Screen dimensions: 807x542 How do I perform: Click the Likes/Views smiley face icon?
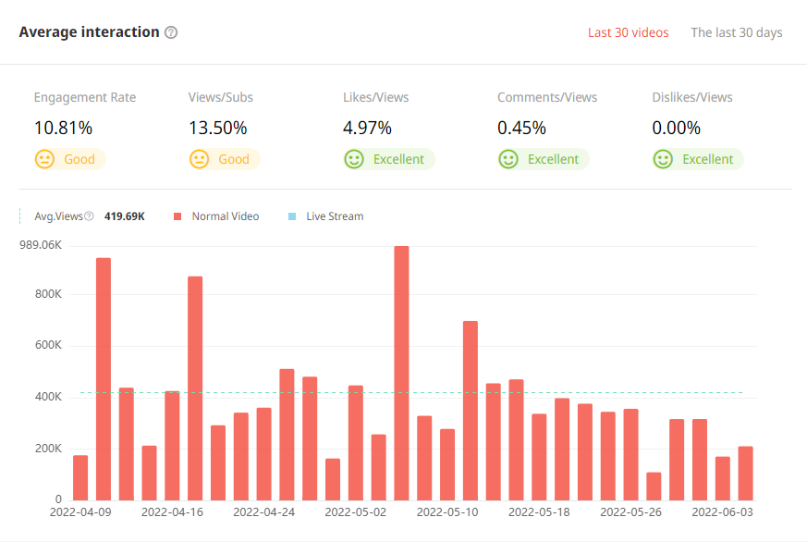[x=353, y=159]
